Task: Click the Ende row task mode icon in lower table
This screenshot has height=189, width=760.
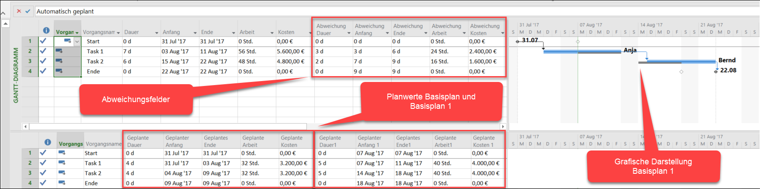Action: 62,183
